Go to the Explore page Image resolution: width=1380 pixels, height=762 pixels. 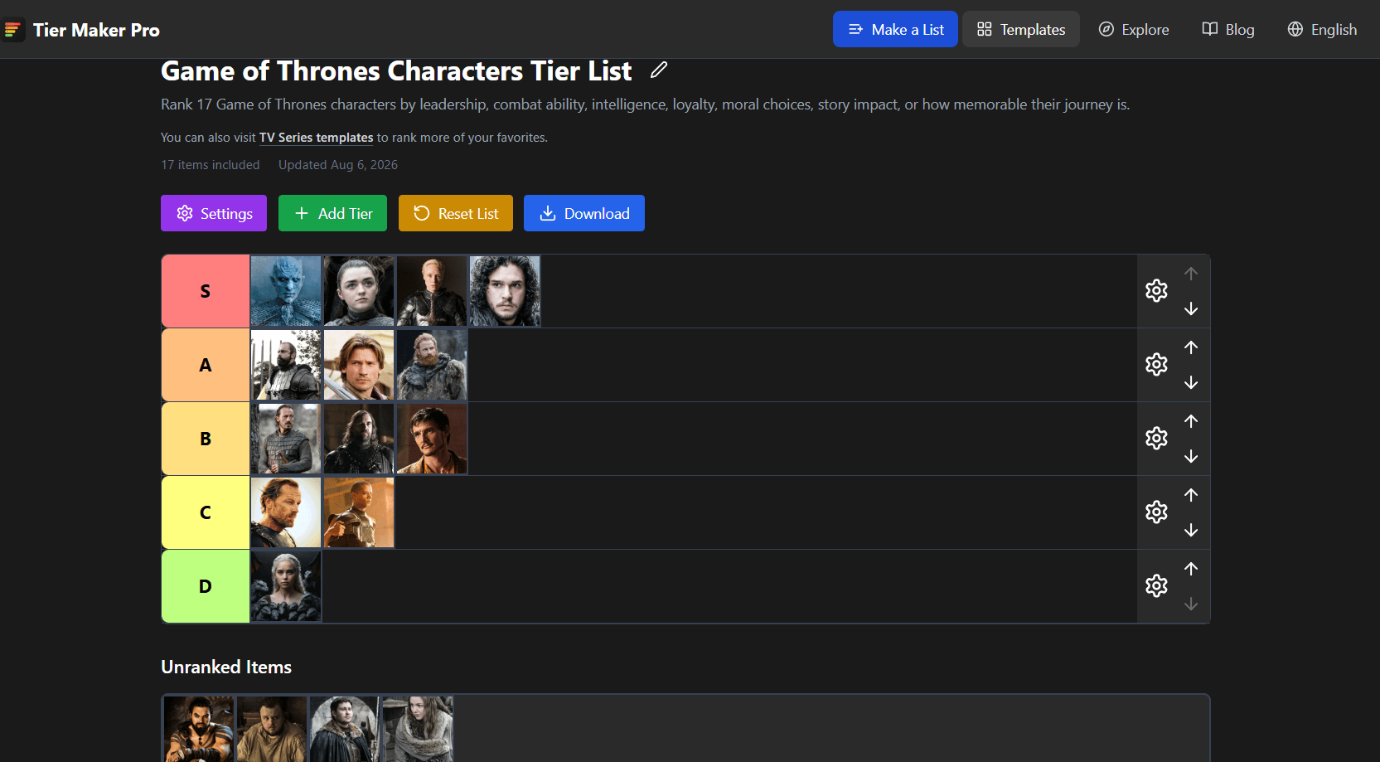1134,29
